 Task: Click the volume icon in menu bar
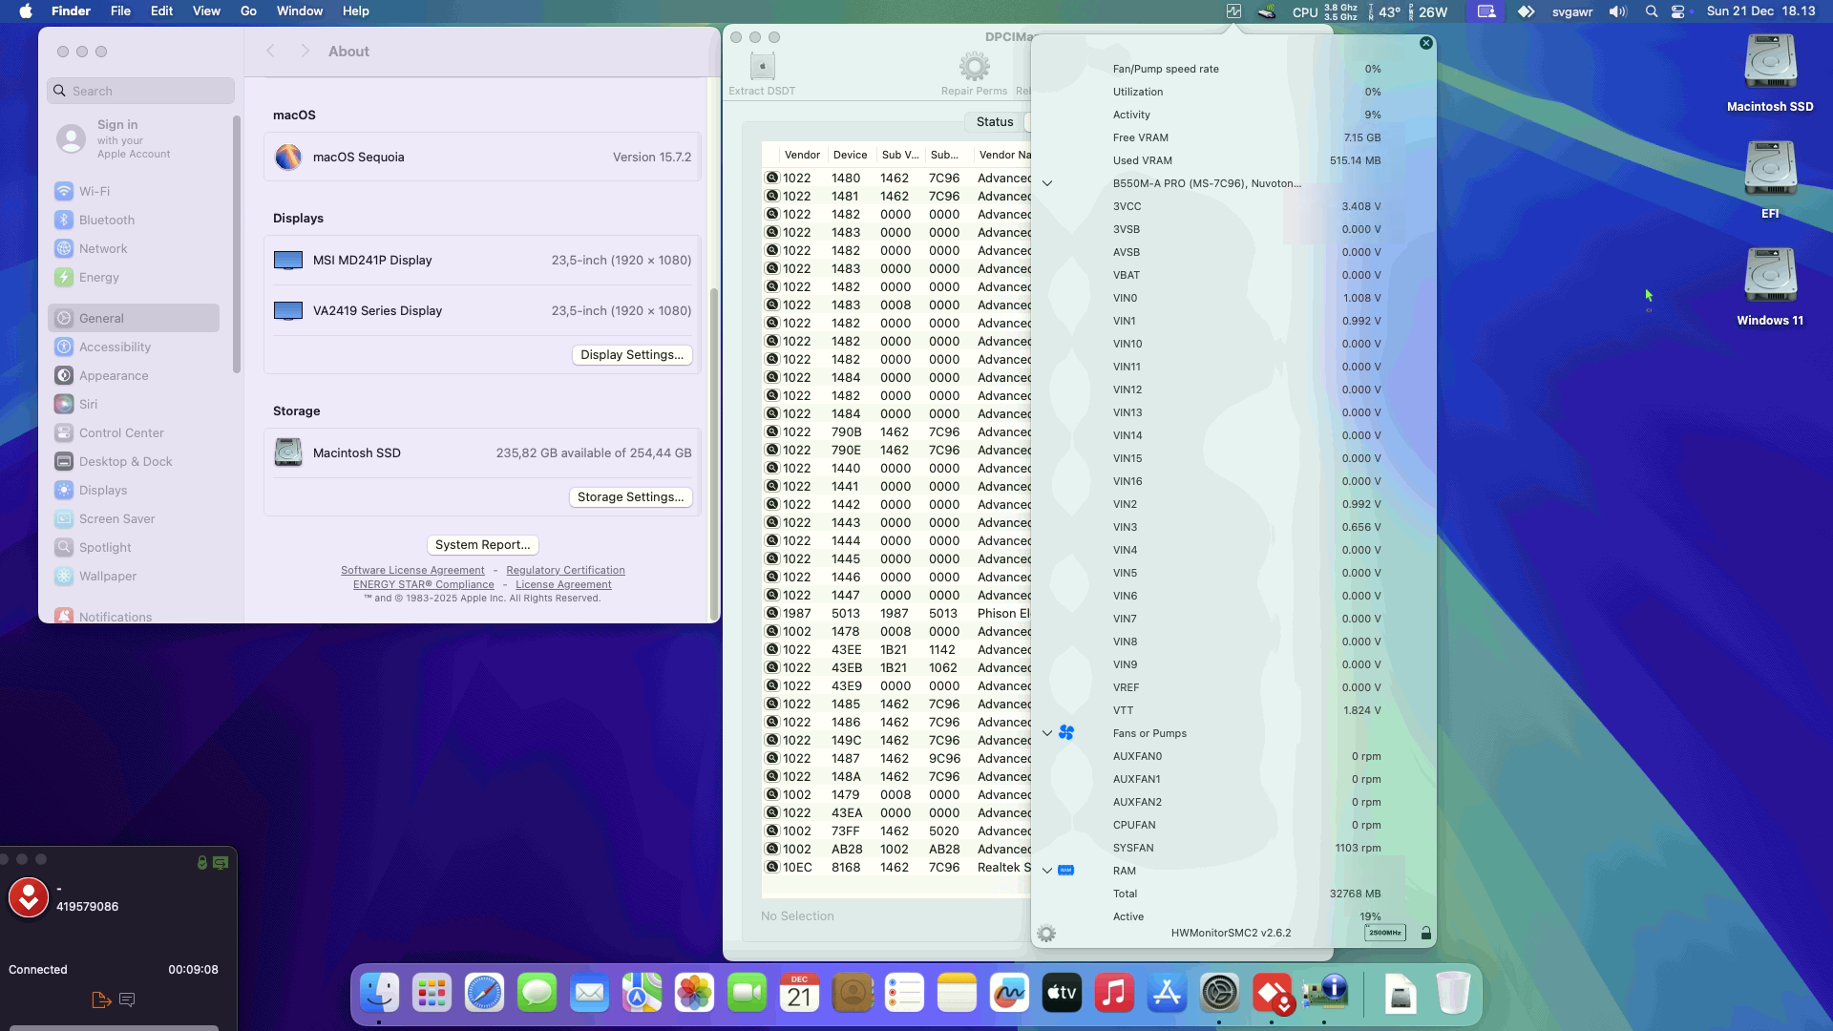tap(1617, 11)
